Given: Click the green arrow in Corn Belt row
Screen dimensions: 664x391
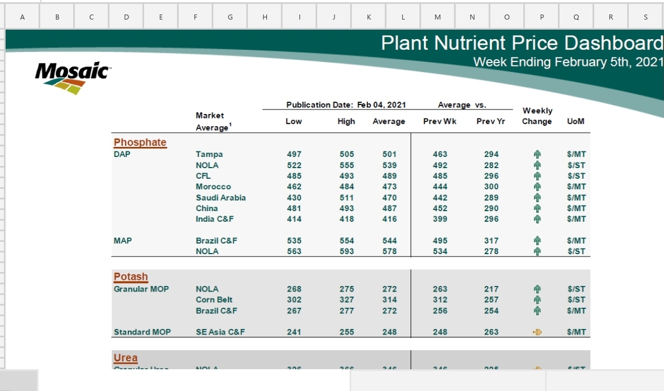Looking at the screenshot, I should click(537, 300).
